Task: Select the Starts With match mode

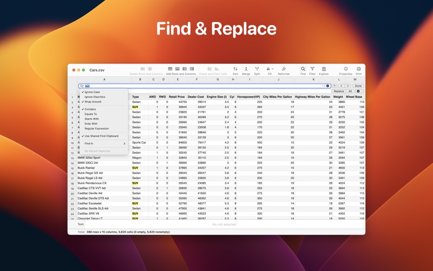Action: point(104,119)
